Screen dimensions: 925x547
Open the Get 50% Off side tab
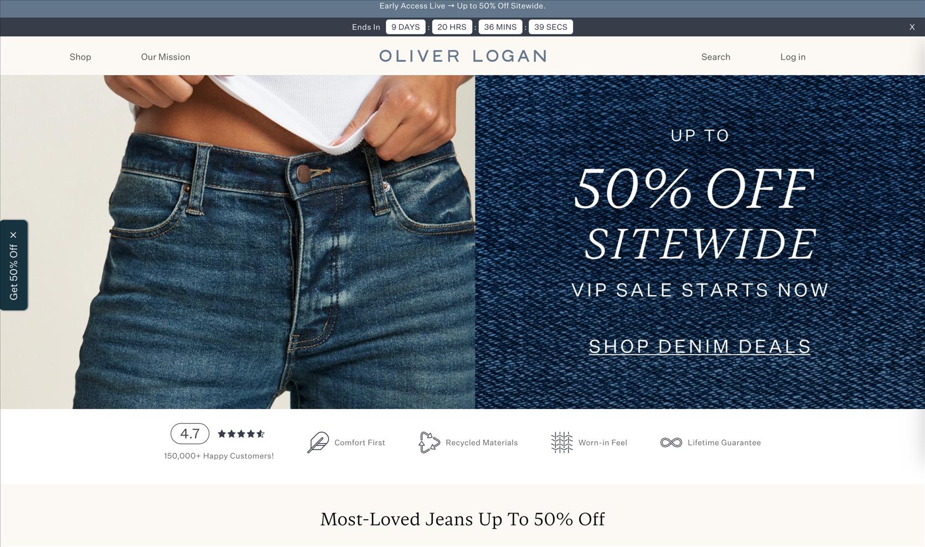click(x=14, y=272)
